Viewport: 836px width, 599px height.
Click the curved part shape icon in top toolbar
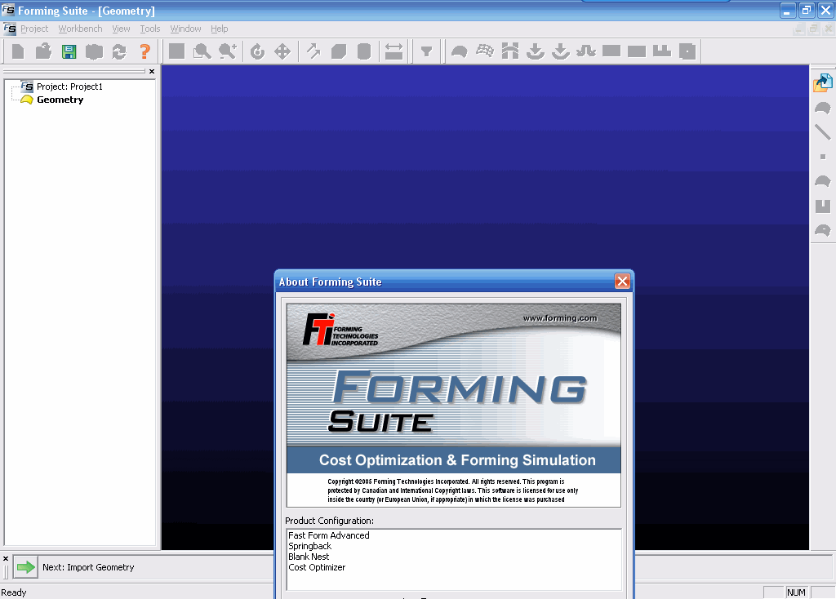click(459, 51)
